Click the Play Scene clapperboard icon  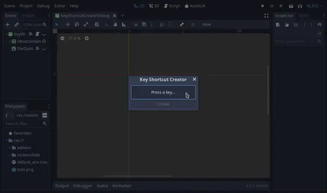[x=291, y=6]
